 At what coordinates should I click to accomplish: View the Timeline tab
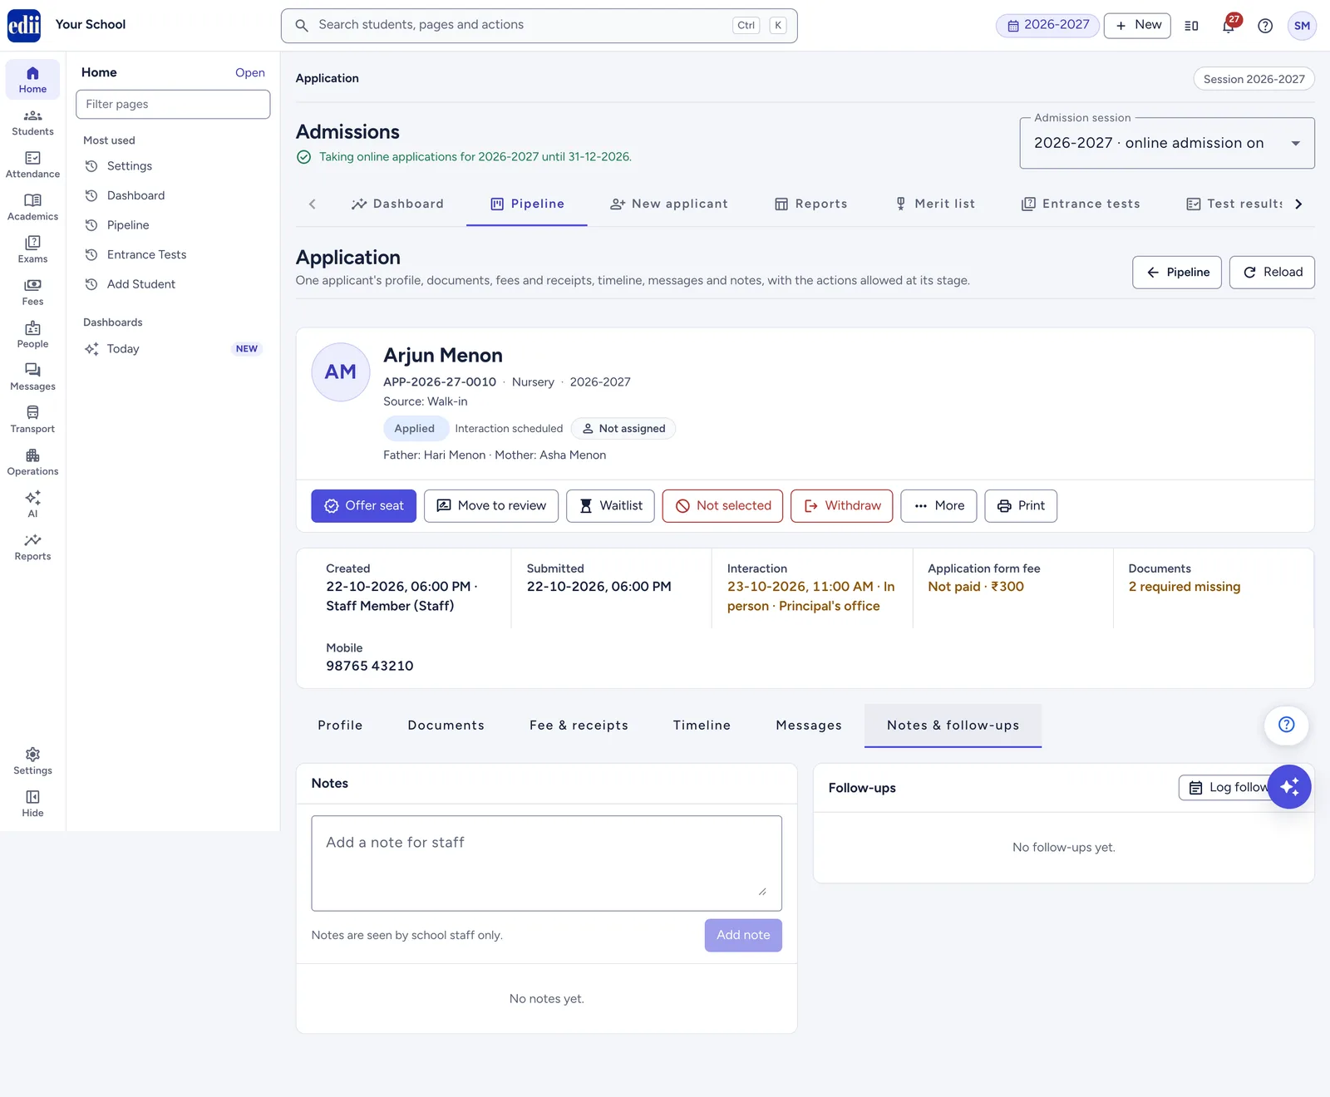point(702,726)
